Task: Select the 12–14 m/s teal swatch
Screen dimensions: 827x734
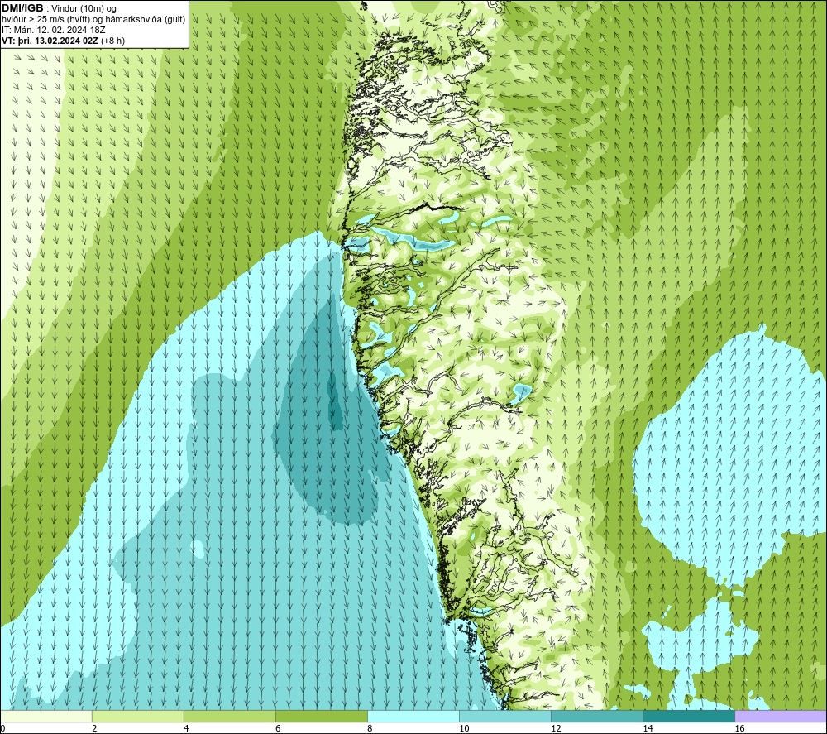Action: [597, 717]
